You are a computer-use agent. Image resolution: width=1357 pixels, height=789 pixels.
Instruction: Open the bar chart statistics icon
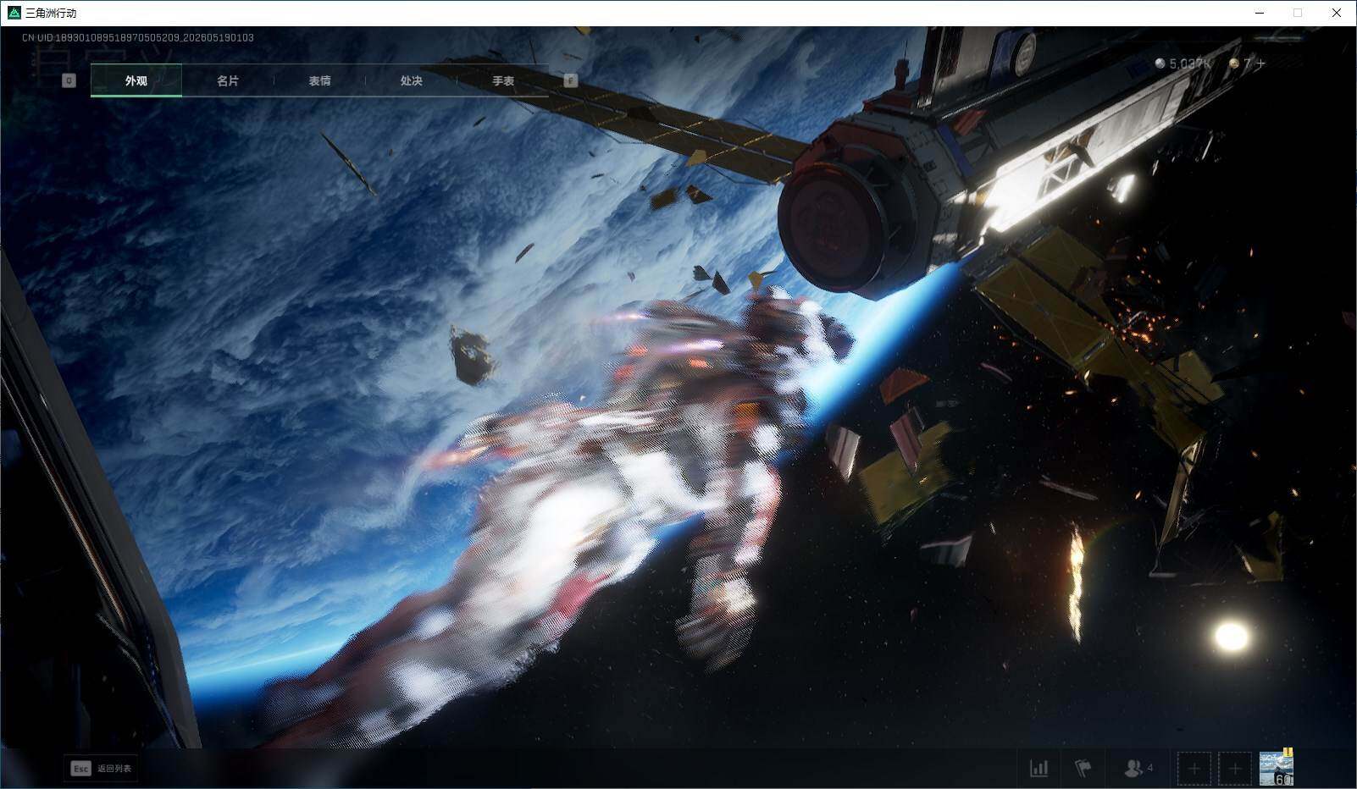1039,769
